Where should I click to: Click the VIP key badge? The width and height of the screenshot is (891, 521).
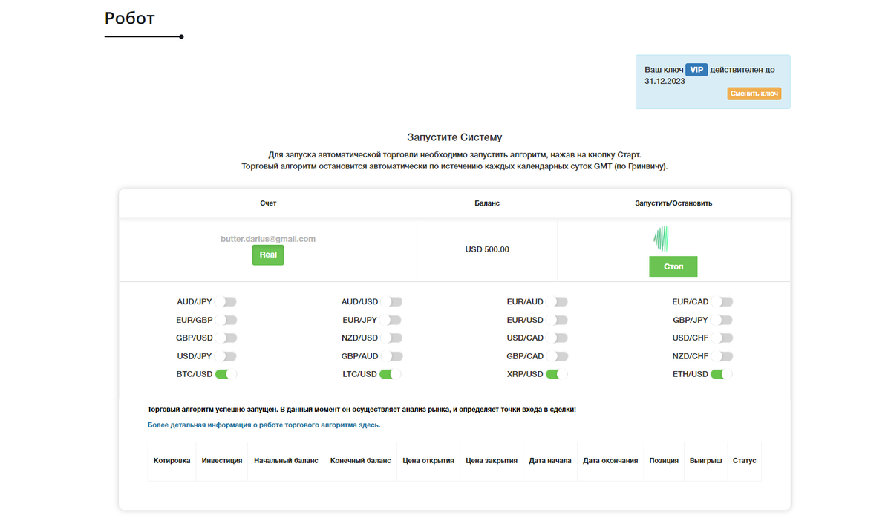pos(696,69)
